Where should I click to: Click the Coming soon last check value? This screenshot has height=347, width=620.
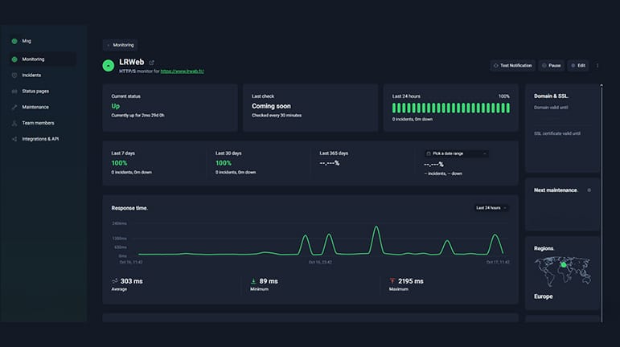(271, 106)
